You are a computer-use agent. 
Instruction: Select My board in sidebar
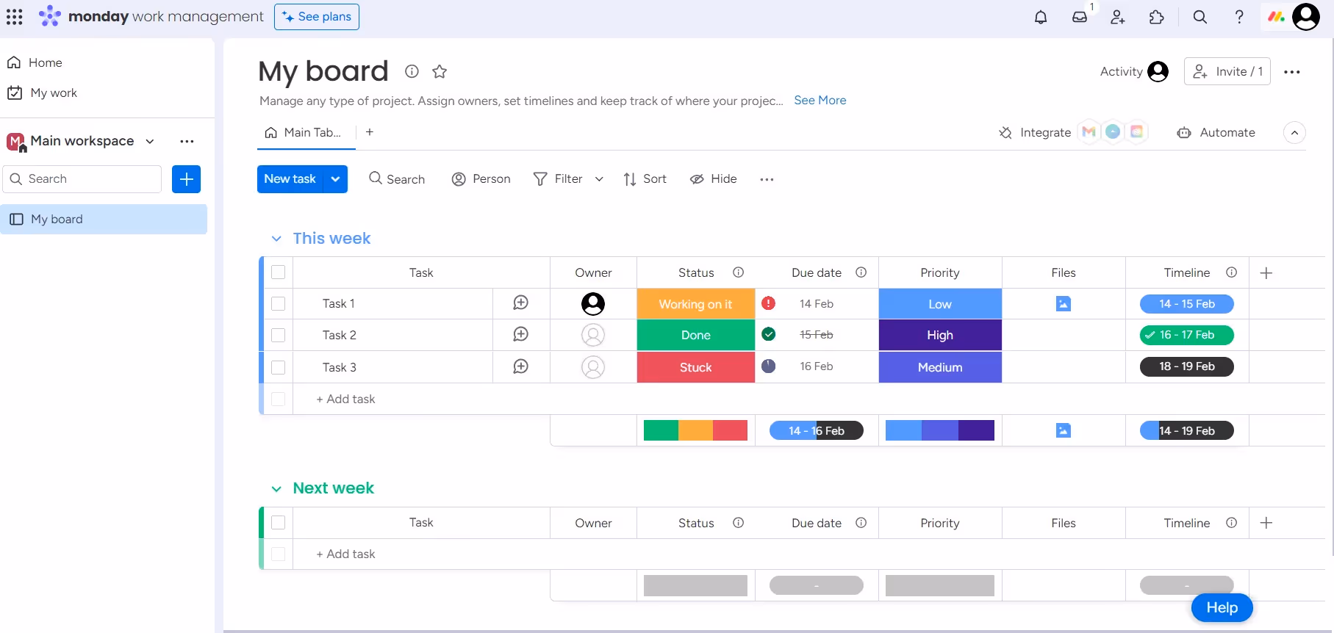pos(104,219)
